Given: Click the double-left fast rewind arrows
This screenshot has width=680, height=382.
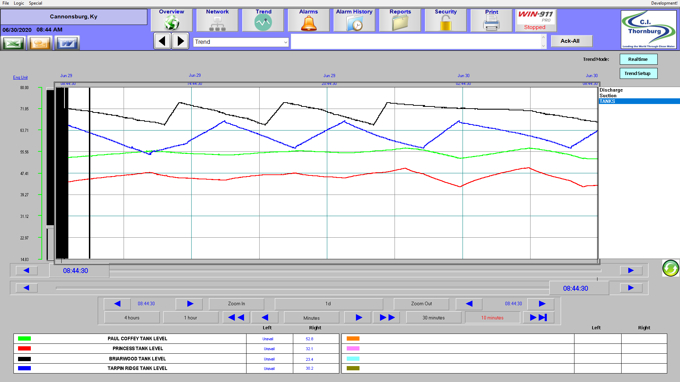Looking at the screenshot, I should (236, 318).
